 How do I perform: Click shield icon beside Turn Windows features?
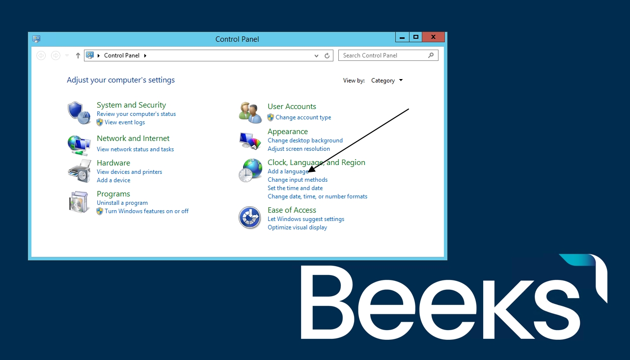click(100, 211)
